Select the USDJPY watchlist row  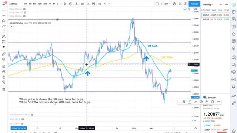click(x=216, y=20)
